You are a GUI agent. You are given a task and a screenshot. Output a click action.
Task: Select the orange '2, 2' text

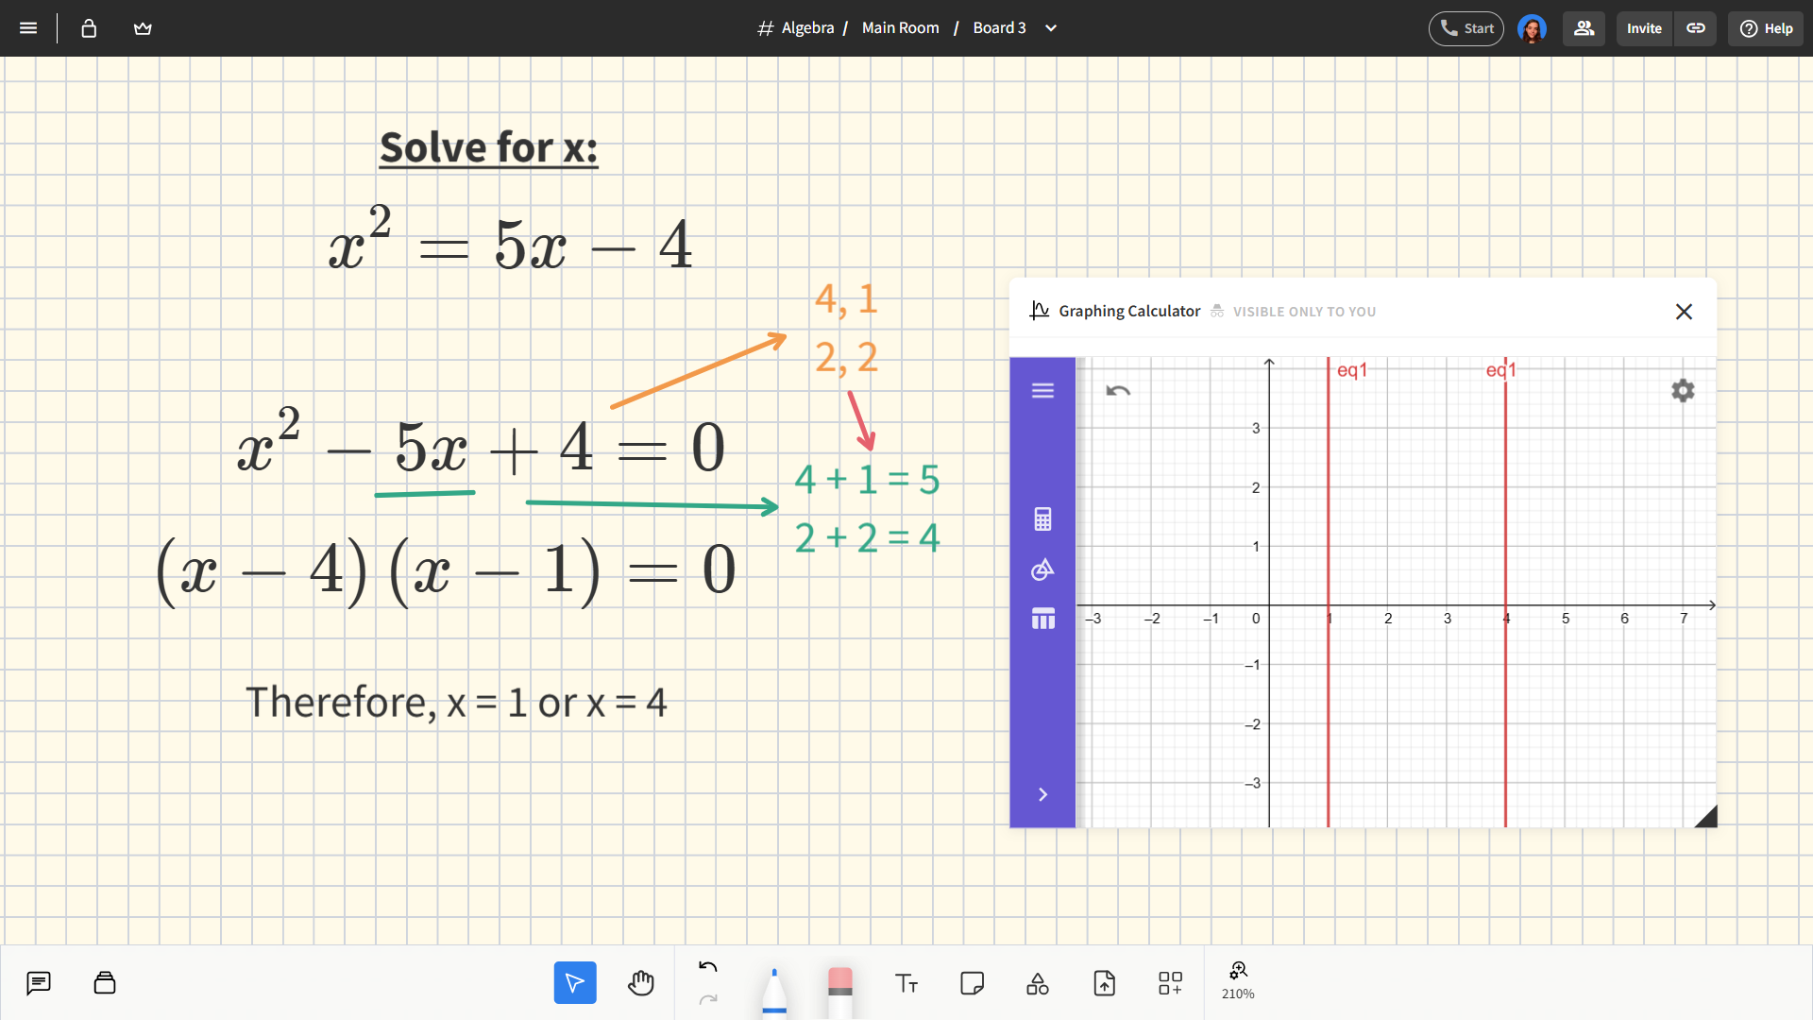(847, 358)
